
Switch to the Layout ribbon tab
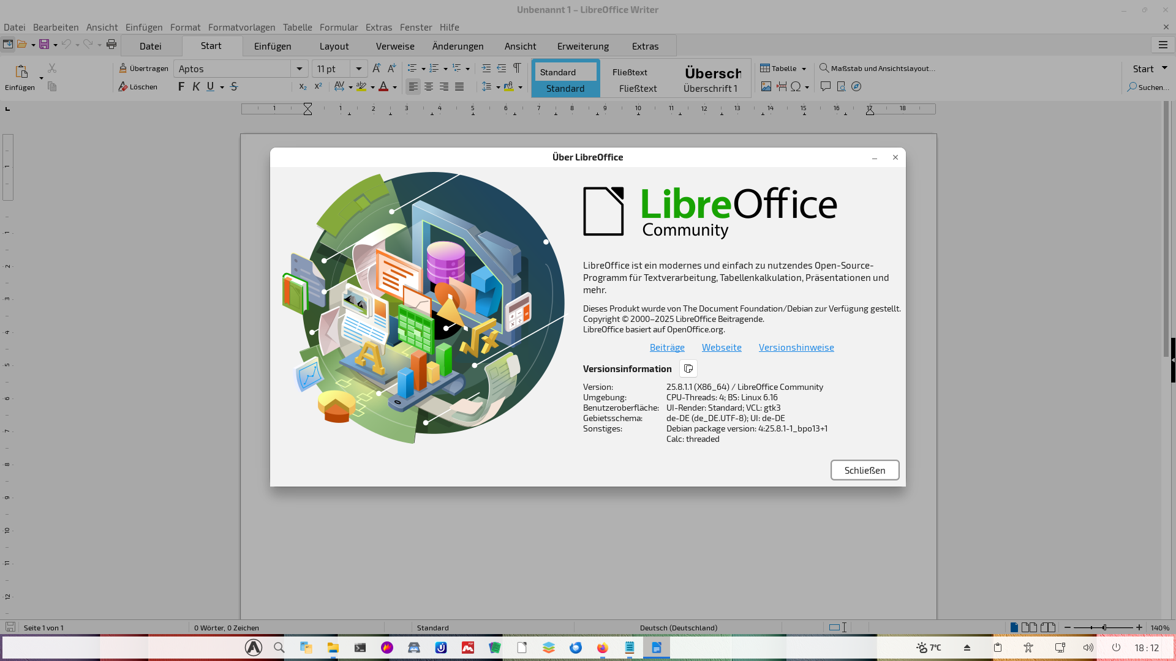pyautogui.click(x=334, y=46)
